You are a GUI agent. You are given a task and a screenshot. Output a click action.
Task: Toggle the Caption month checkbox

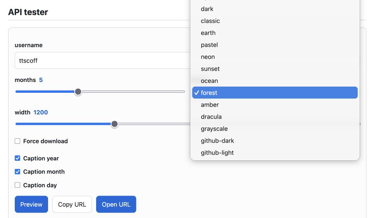[x=17, y=172]
